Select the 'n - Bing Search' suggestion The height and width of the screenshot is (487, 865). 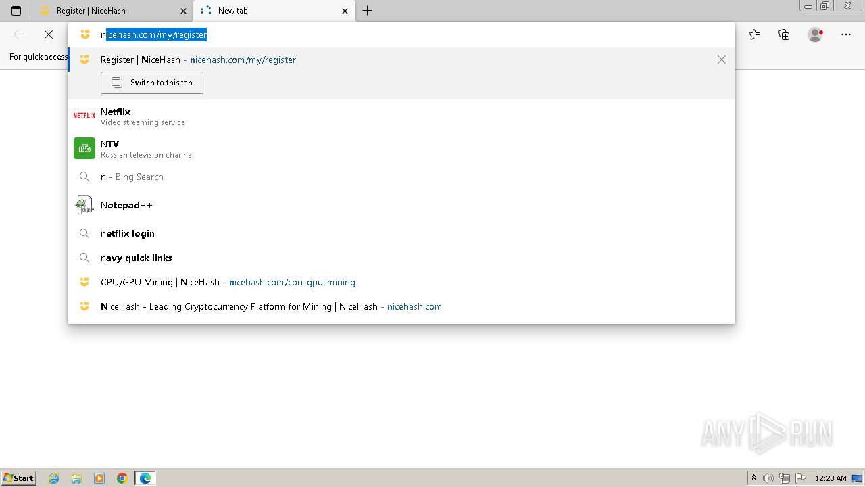tap(401, 177)
